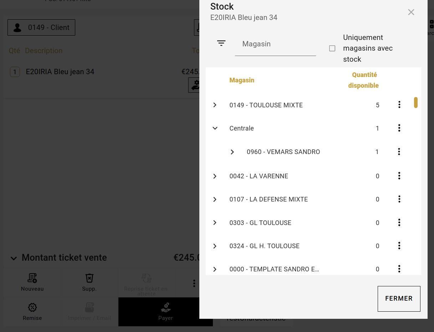
Task: Enable Uniquement magasins avec stock checkbox
Action: coord(332,48)
